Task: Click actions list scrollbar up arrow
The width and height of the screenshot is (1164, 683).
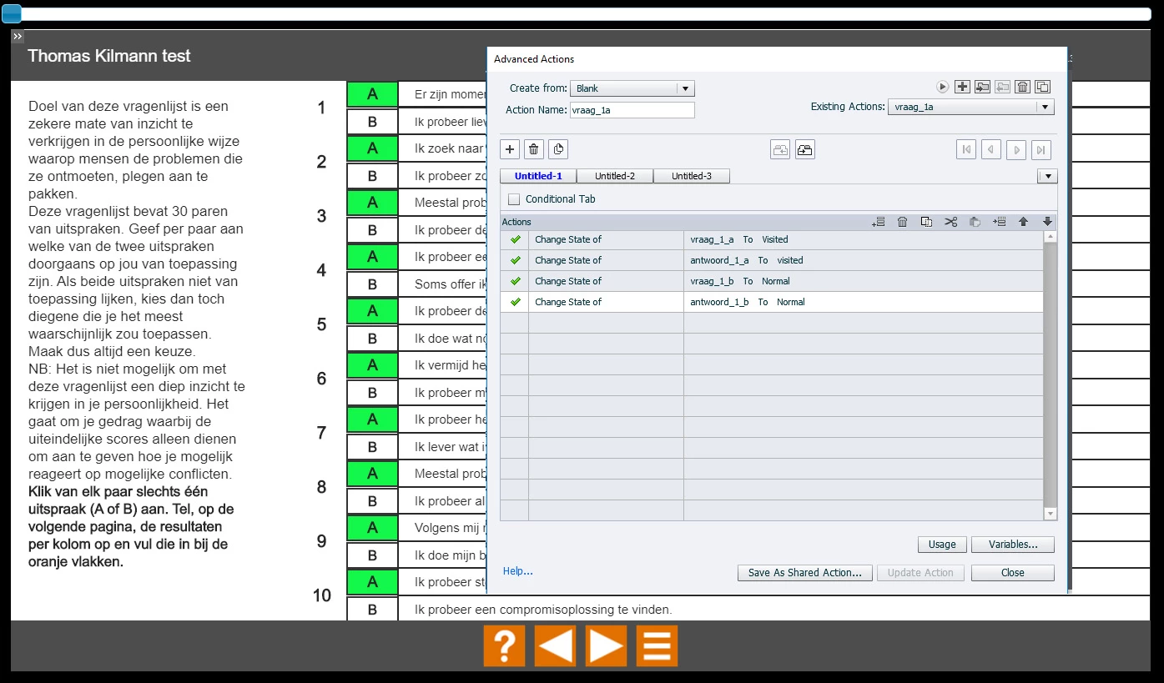Action: coord(1051,237)
